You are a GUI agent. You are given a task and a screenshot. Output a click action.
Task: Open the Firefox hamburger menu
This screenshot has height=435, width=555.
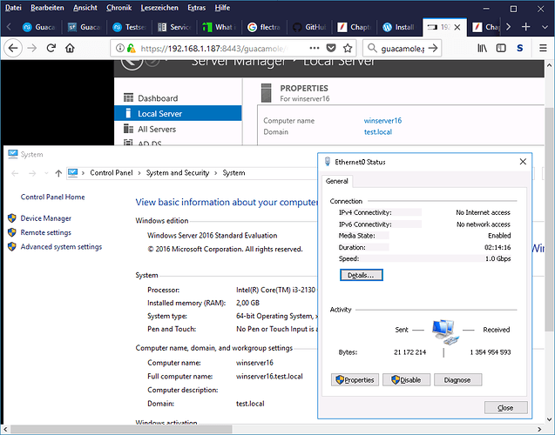point(543,48)
